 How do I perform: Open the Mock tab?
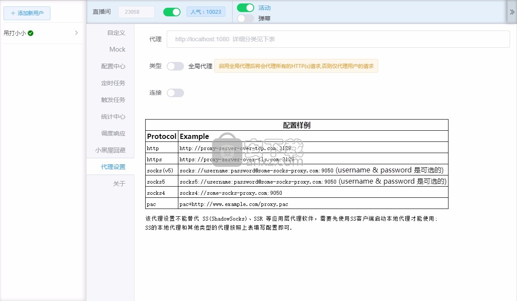click(x=110, y=49)
